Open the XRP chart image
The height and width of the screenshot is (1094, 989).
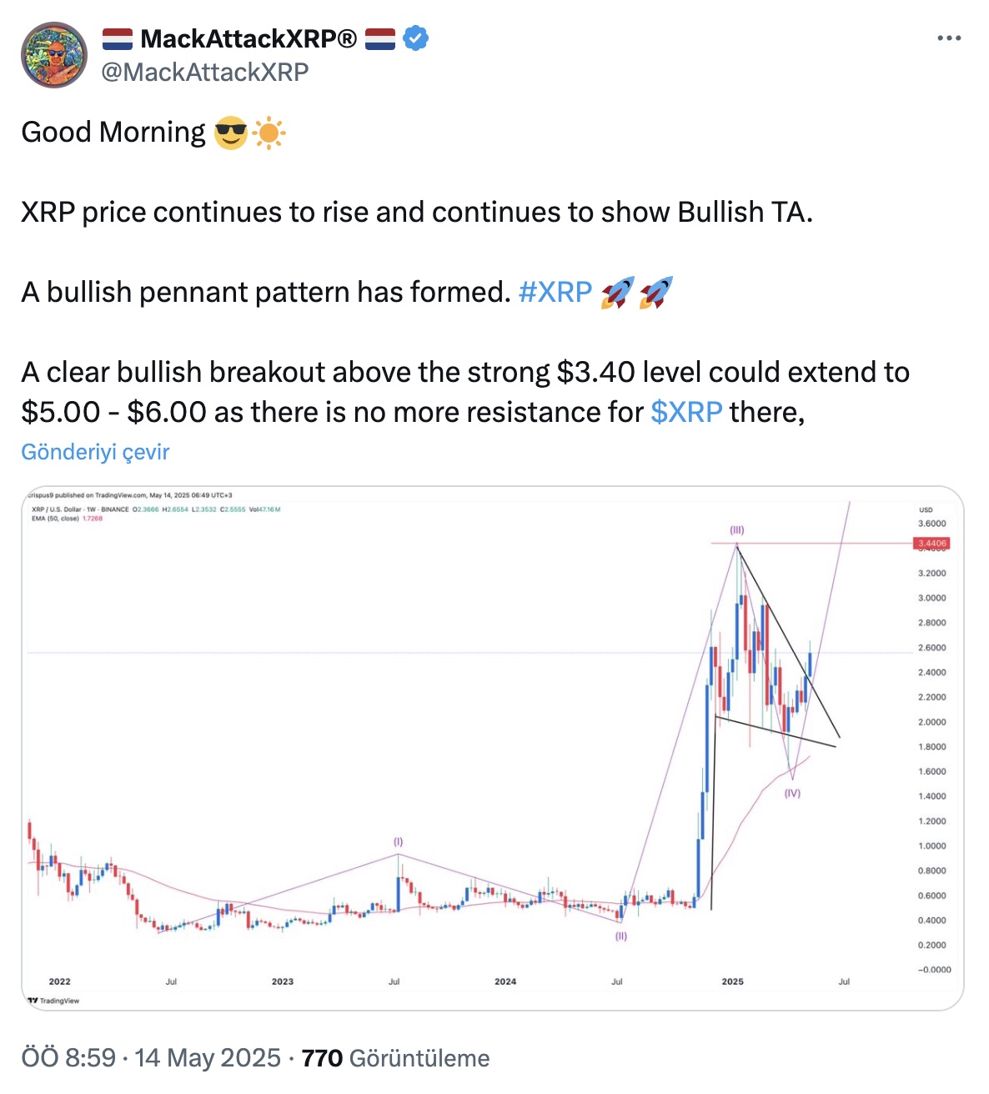click(492, 748)
